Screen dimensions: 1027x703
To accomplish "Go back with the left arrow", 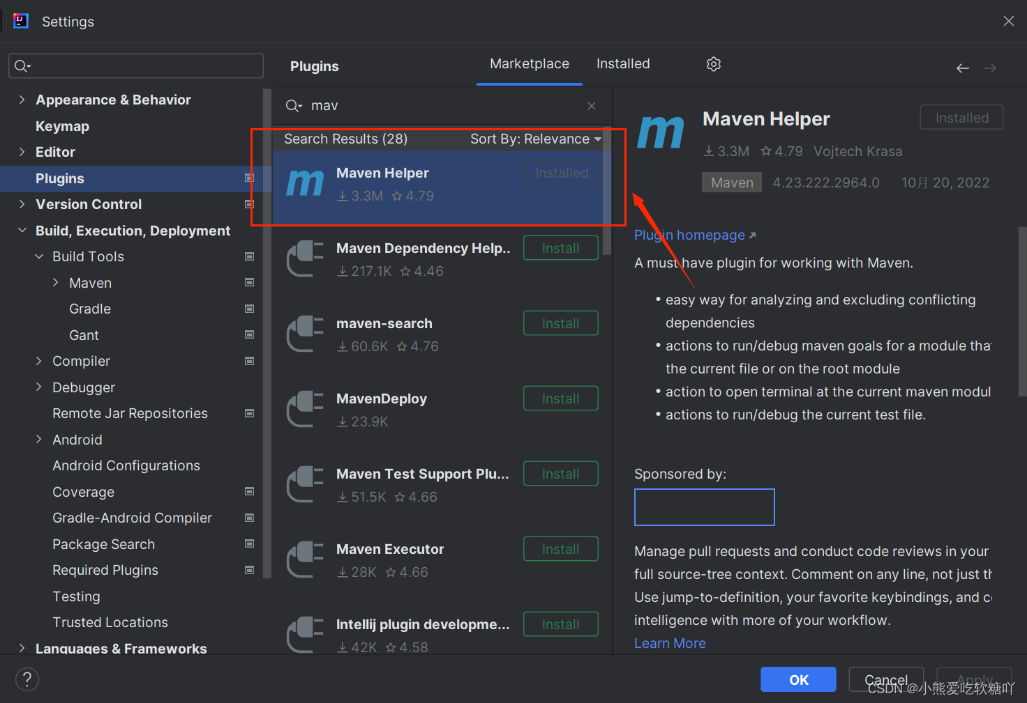I will coord(963,68).
